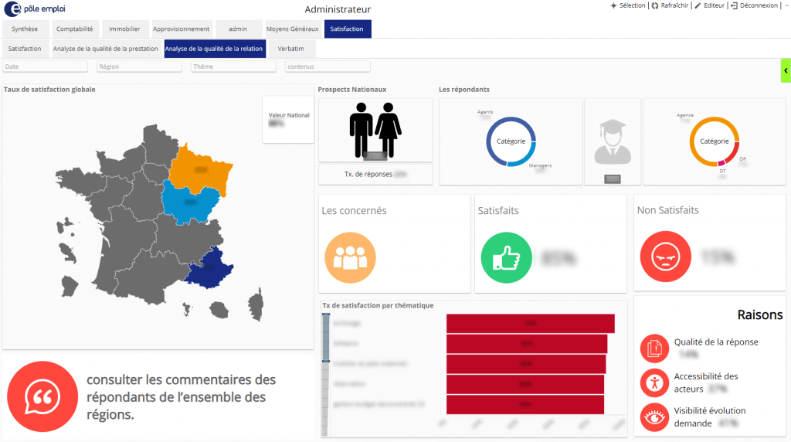Open the Immobilier tab
The image size is (791, 442).
point(124,29)
